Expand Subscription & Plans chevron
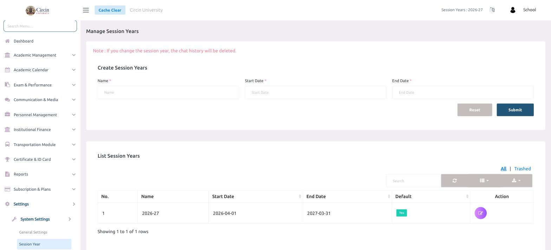The image size is (551, 250). tap(74, 189)
